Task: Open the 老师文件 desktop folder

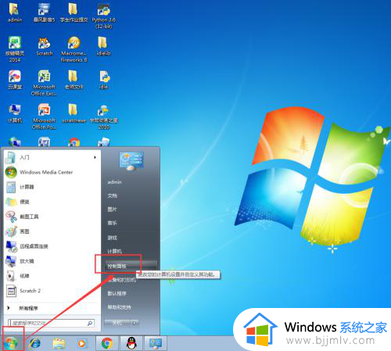Action: [74, 80]
